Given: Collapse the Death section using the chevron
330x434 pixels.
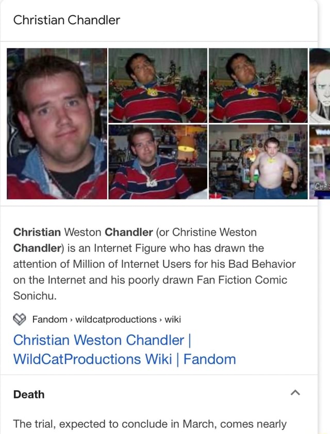Looking at the screenshot, I should click(x=295, y=393).
